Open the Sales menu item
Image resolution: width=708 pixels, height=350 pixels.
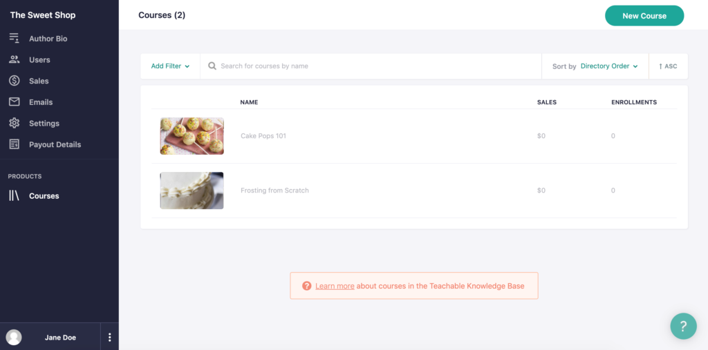[39, 81]
